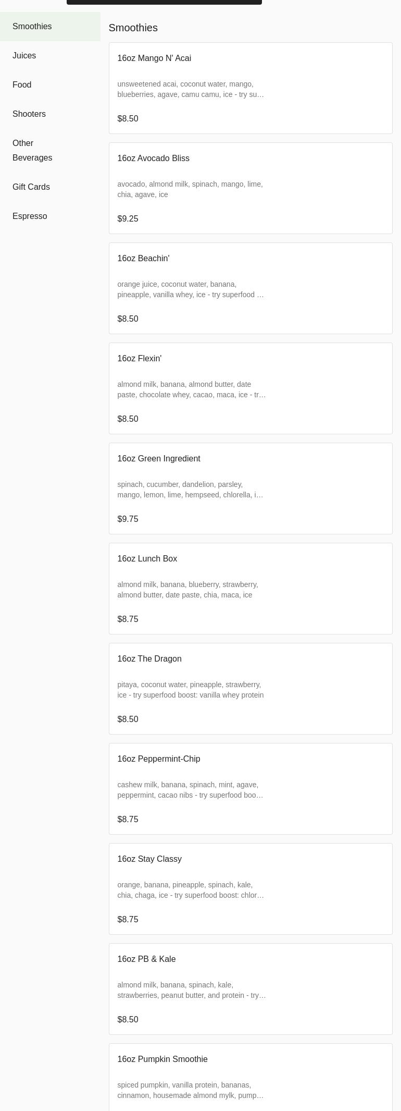Open the Espresso category
This screenshot has width=401, height=1111.
coord(30,216)
